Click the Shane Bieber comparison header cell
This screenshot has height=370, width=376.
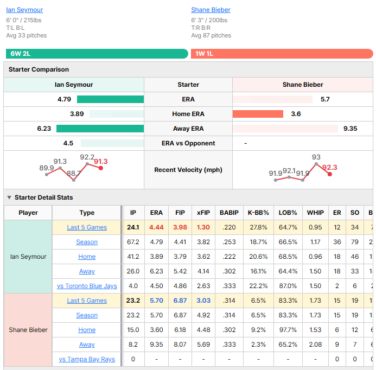303,85
